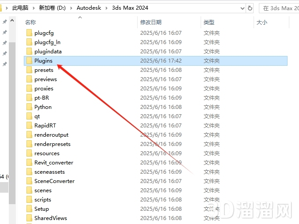Image resolution: width=299 pixels, height=224 pixels.
Task: Open the plugcfg folder icon
Action: [29, 33]
